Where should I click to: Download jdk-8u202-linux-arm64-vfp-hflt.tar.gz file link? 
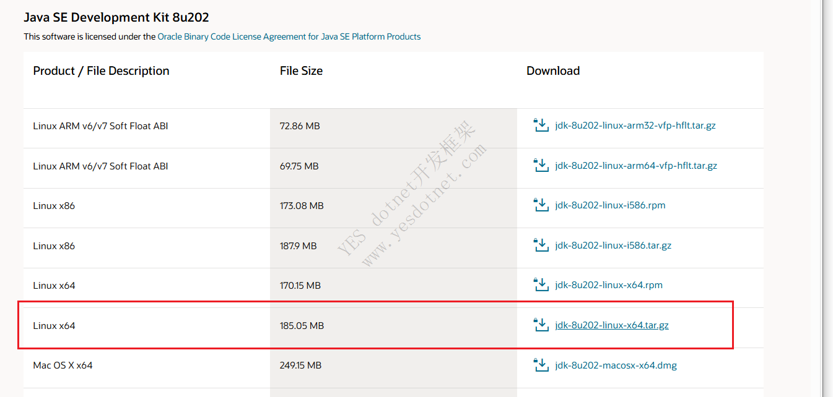[636, 166]
